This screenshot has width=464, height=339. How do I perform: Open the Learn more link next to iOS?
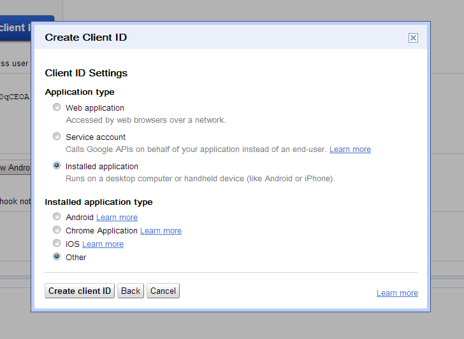pyautogui.click(x=103, y=244)
